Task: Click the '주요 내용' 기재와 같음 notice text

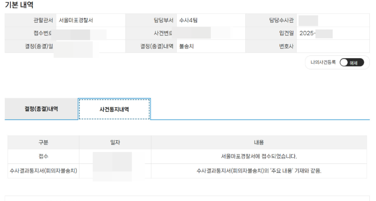Action: point(258,171)
